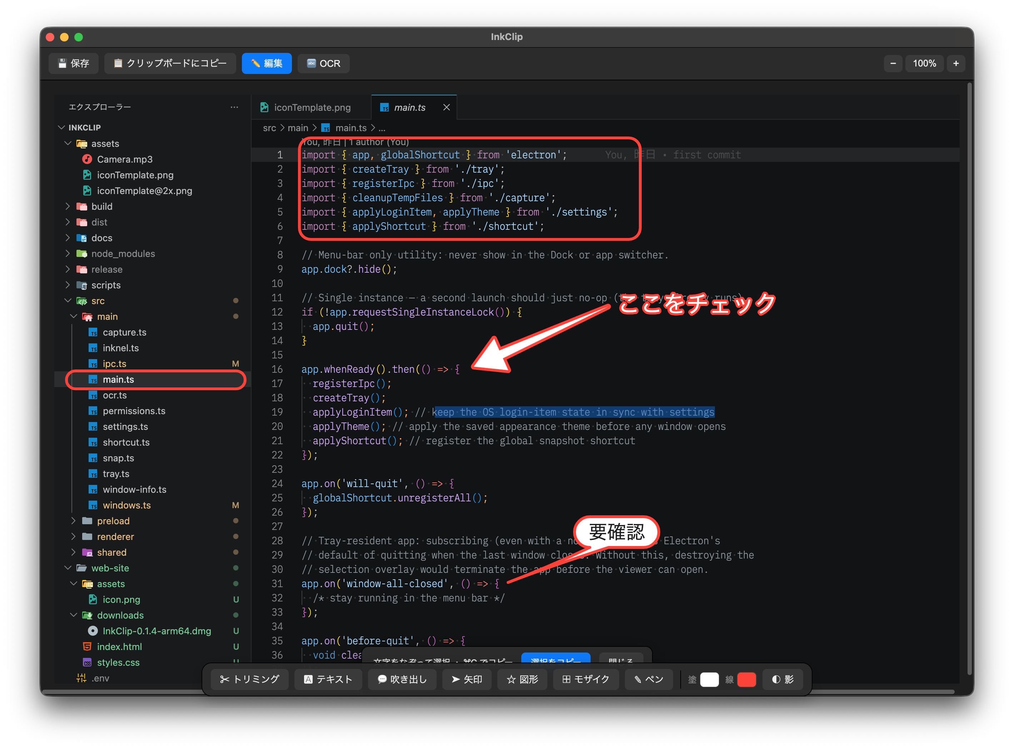The height and width of the screenshot is (749, 1014).
Task: Select the 吹き出し speech bubble tool
Action: click(x=403, y=680)
